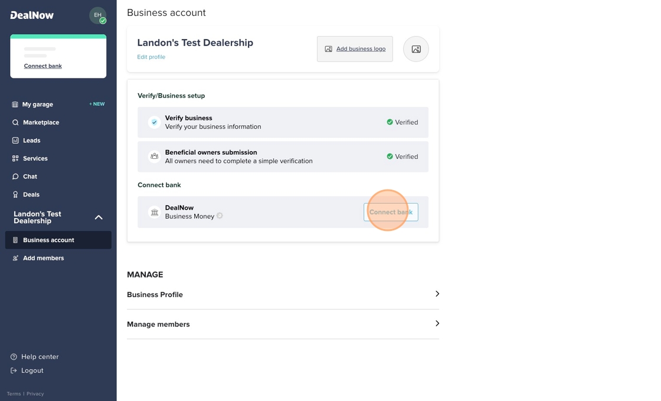The image size is (661, 401).
Task: Click Landon's Test Dealership heading
Action: point(195,43)
